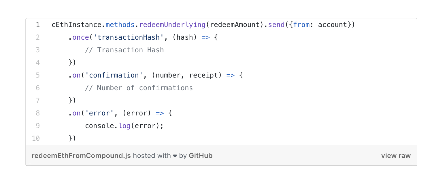Select line number 5
430x170 pixels.
[x=38, y=75]
